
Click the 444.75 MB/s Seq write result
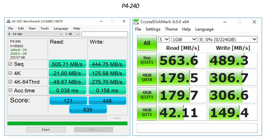pyautogui.click(x=107, y=64)
